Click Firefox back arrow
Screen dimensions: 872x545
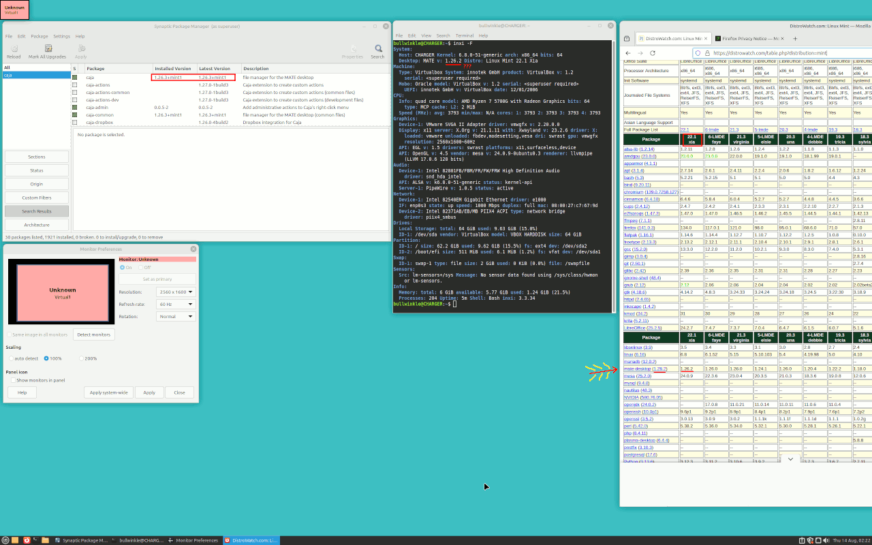(628, 52)
